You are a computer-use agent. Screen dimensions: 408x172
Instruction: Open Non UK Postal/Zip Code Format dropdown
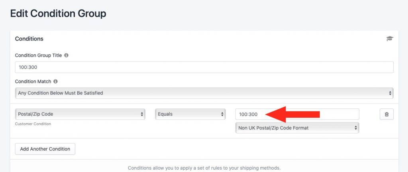pyautogui.click(x=297, y=128)
